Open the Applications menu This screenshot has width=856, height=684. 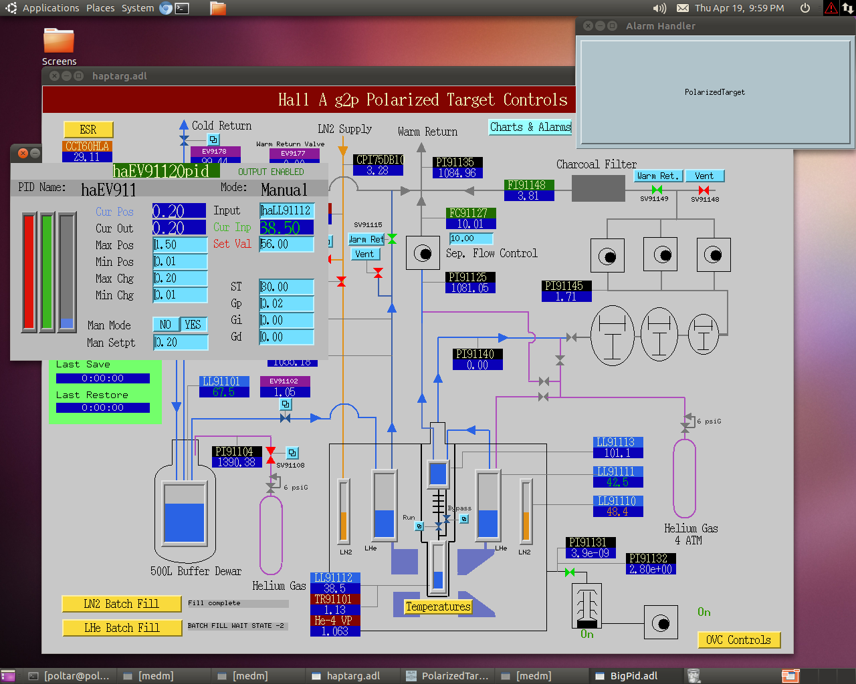[x=51, y=8]
